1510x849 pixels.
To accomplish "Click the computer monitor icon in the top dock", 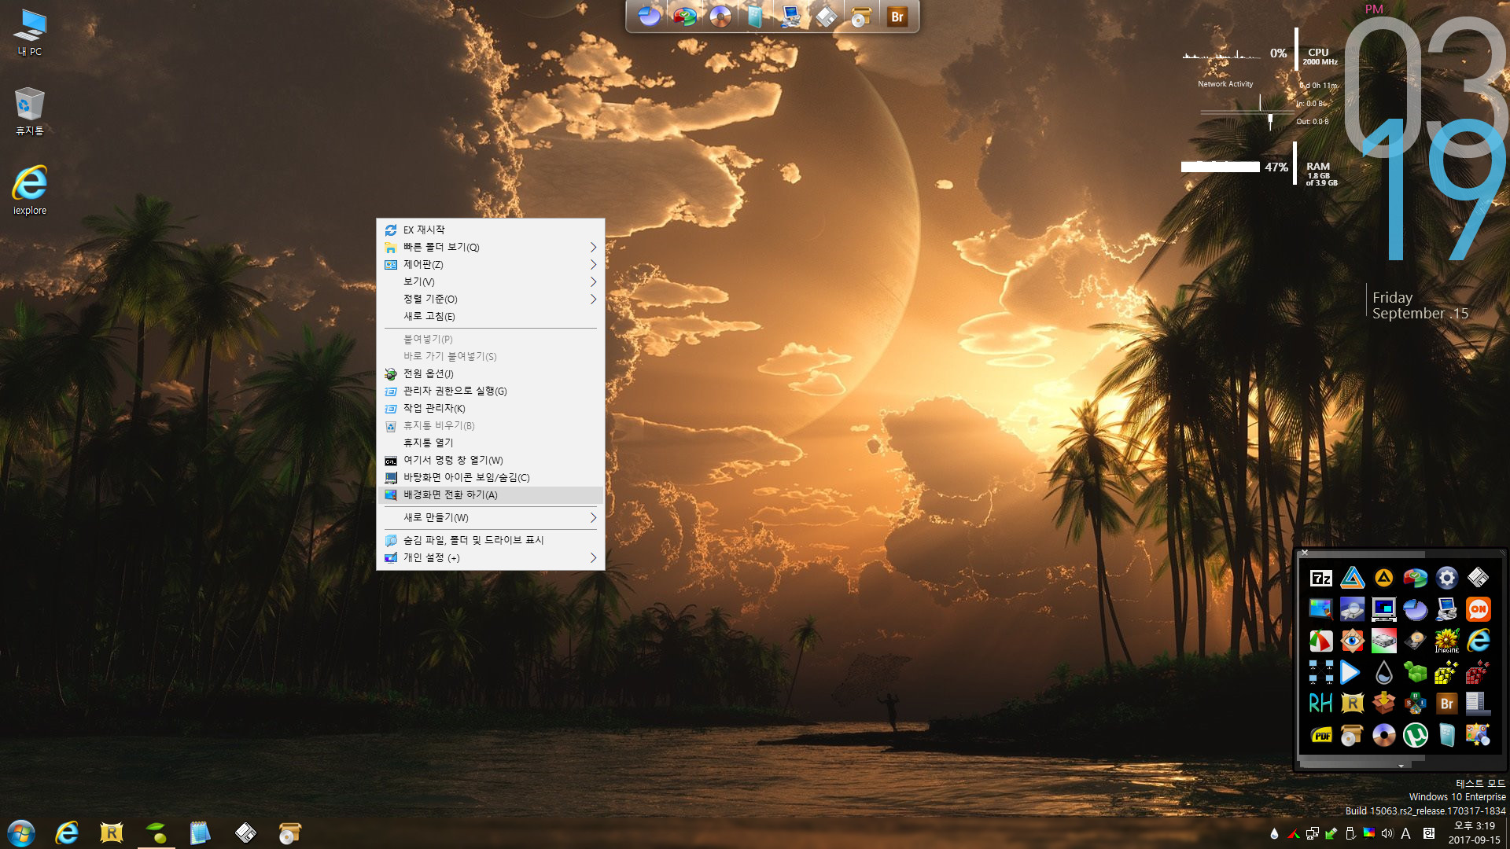I will (x=790, y=17).
